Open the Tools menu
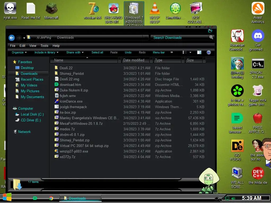This screenshot has width=271, height=203. point(44,45)
